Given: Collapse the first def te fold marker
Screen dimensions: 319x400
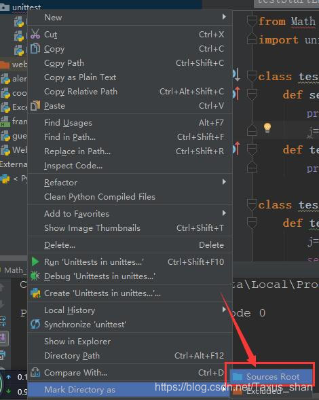Looking at the screenshot, I should pos(252,149).
